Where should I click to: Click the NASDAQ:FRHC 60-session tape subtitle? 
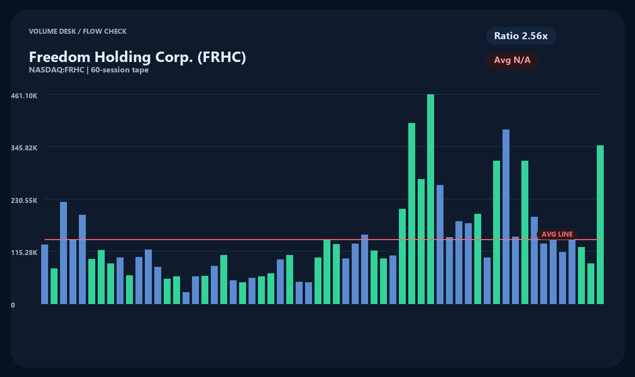[89, 70]
